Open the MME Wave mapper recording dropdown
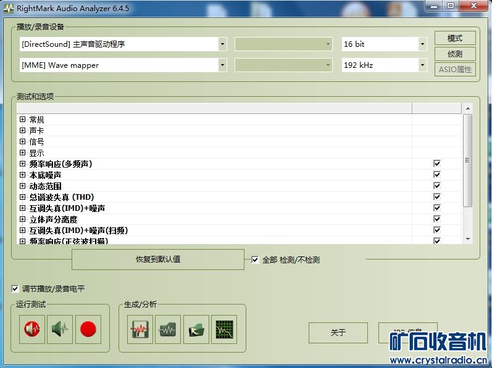Screen dimensions: 492x368 tap(222, 65)
